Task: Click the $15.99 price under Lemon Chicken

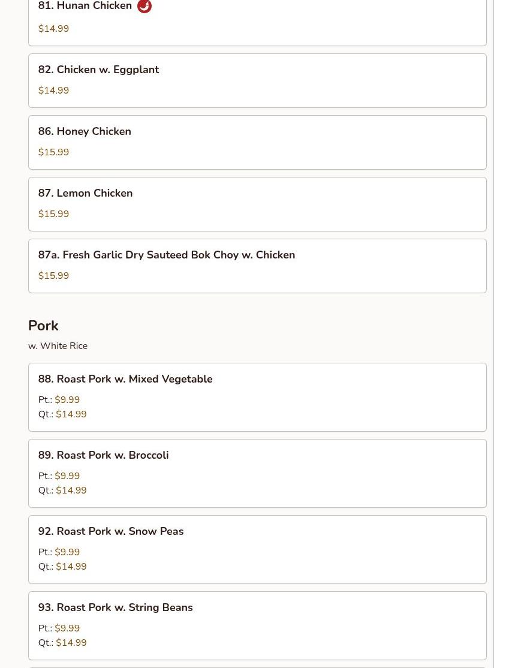Action: [x=53, y=214]
